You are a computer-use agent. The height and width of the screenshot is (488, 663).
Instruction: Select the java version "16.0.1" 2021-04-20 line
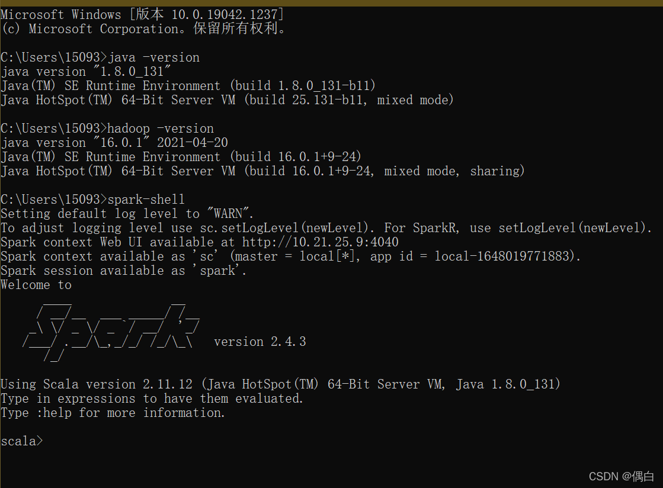114,143
